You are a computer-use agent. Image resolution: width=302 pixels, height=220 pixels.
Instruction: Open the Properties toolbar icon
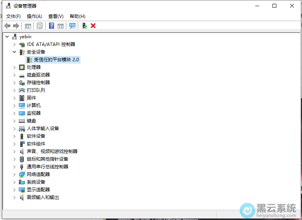tap(39, 26)
